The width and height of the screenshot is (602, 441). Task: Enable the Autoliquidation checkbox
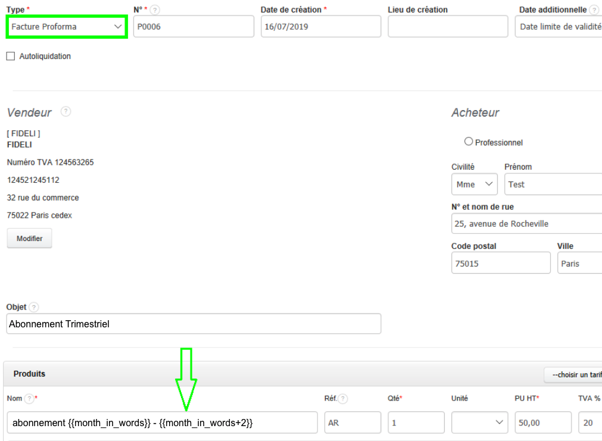10,56
